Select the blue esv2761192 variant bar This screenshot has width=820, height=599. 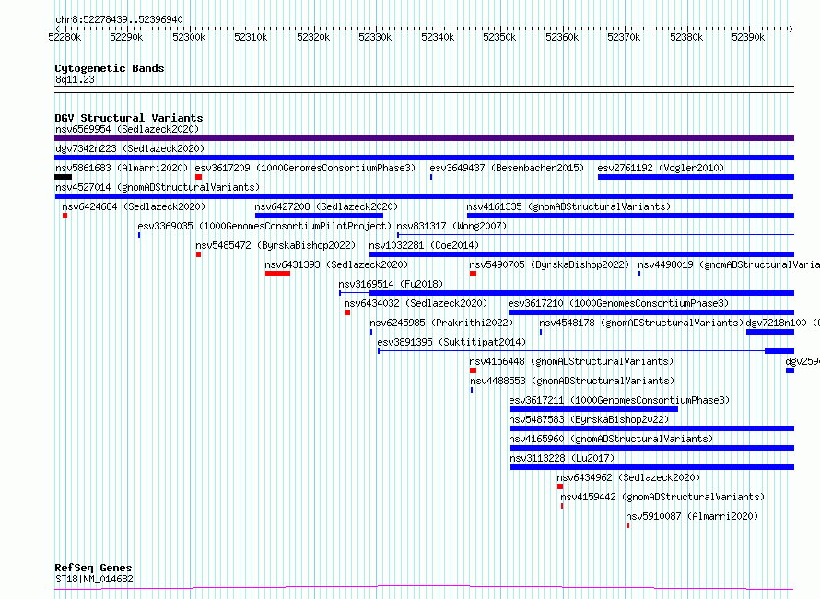pos(696,177)
